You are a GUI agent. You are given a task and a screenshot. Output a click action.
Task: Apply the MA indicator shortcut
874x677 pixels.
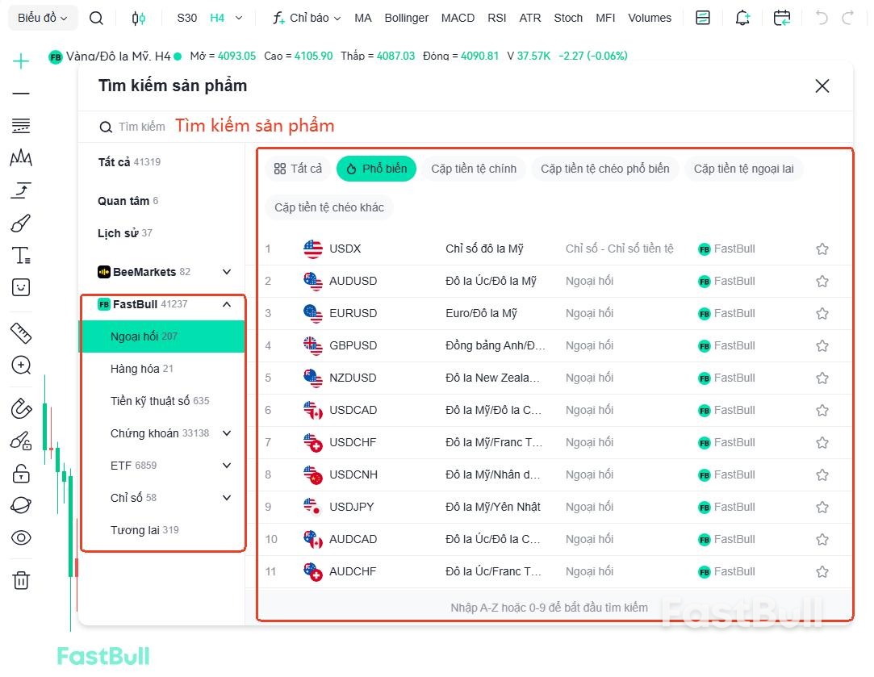pyautogui.click(x=363, y=18)
